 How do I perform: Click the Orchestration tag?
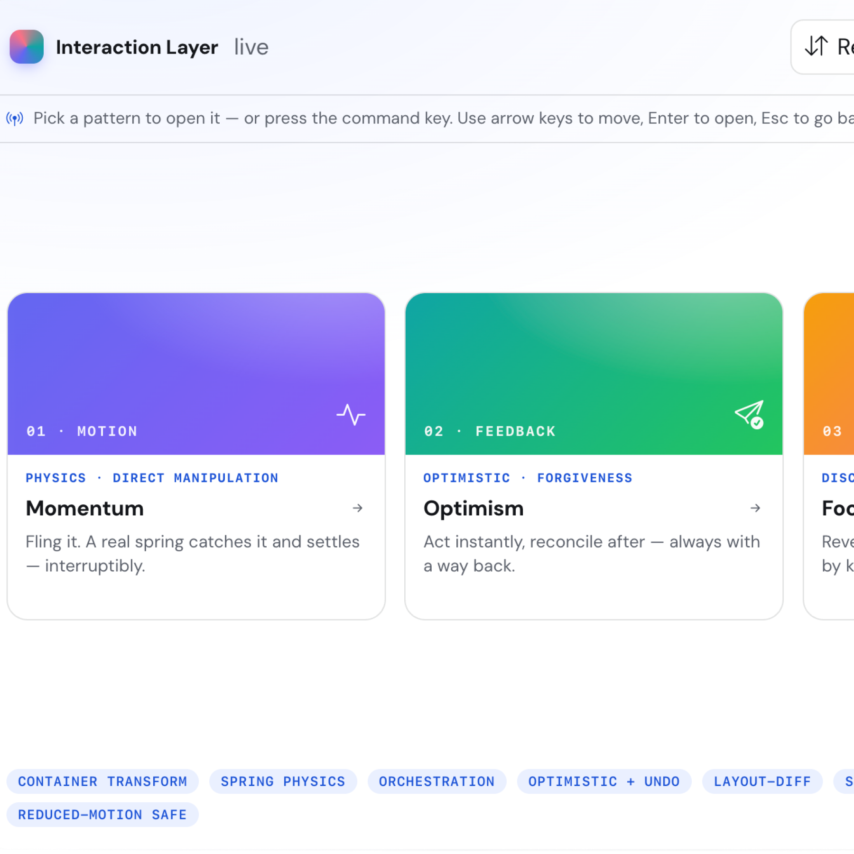tap(436, 781)
